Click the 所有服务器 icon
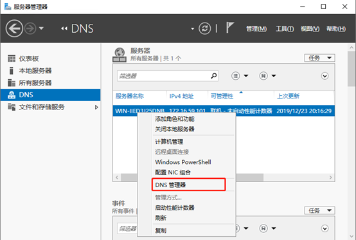The width and height of the screenshot is (356, 240). pyautogui.click(x=12, y=83)
